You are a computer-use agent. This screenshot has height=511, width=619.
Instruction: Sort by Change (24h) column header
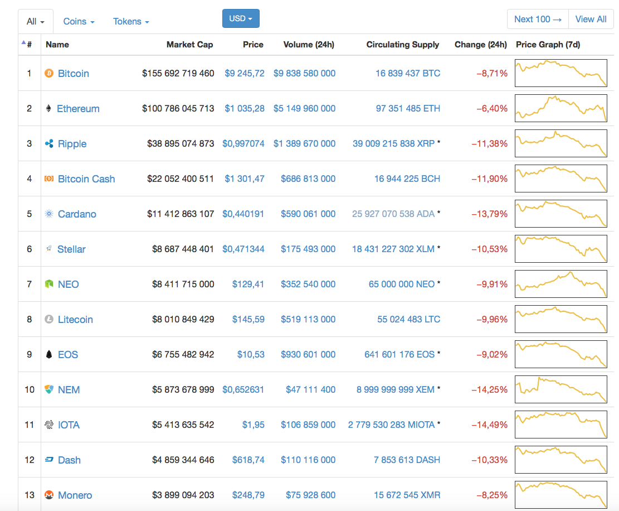pos(481,45)
